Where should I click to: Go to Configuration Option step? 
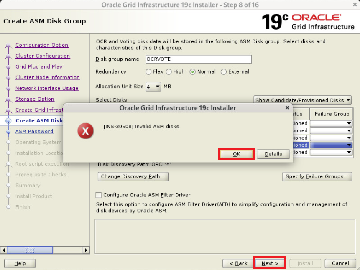click(x=42, y=45)
